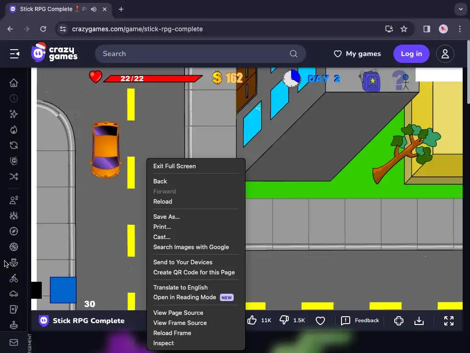Image resolution: width=470 pixels, height=353 pixels.
Task: Download the game via download icon
Action: click(419, 321)
